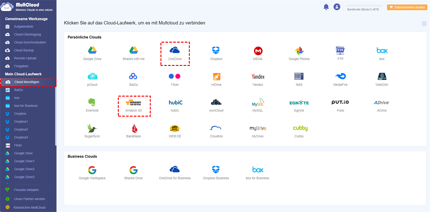Click Cloud hinzufügen in sidebar

tap(28, 82)
